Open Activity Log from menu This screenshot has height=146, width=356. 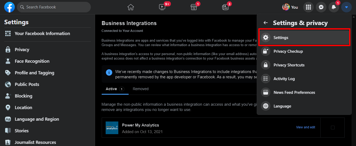[x=284, y=79]
